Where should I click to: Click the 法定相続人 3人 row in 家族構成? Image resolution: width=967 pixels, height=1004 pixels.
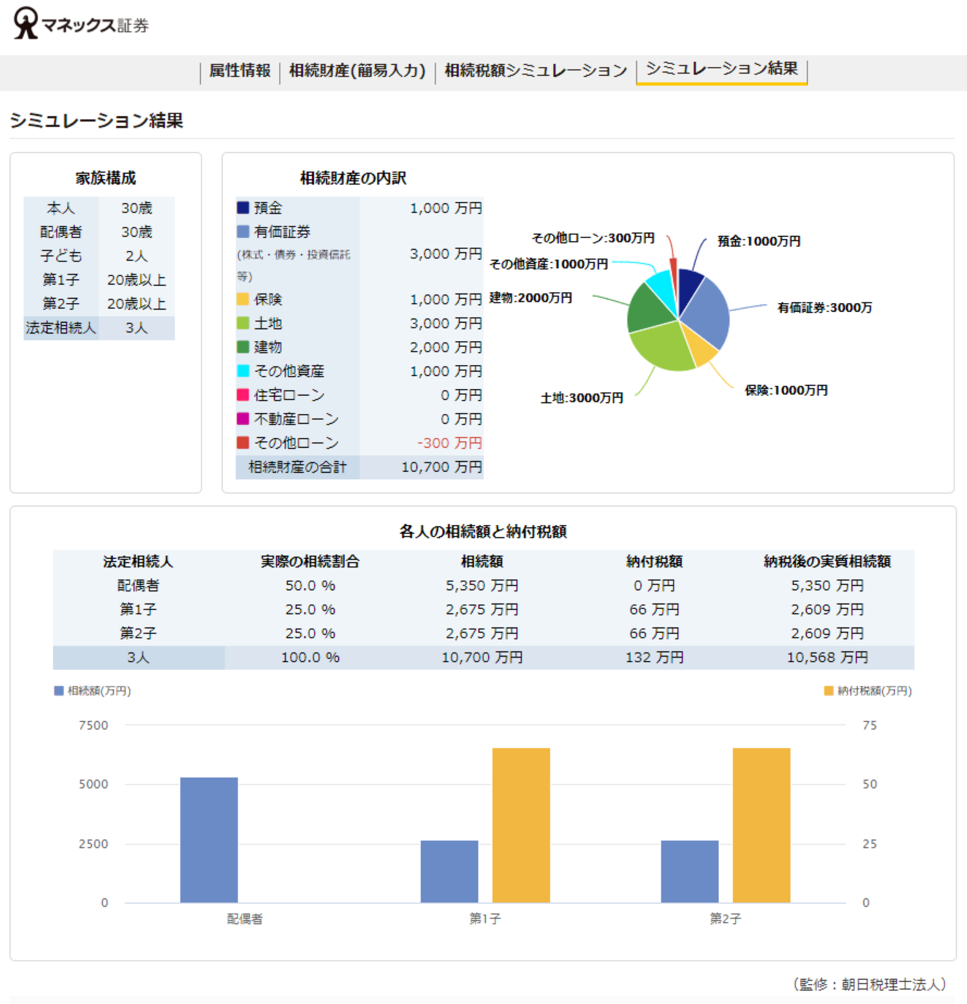click(x=99, y=328)
